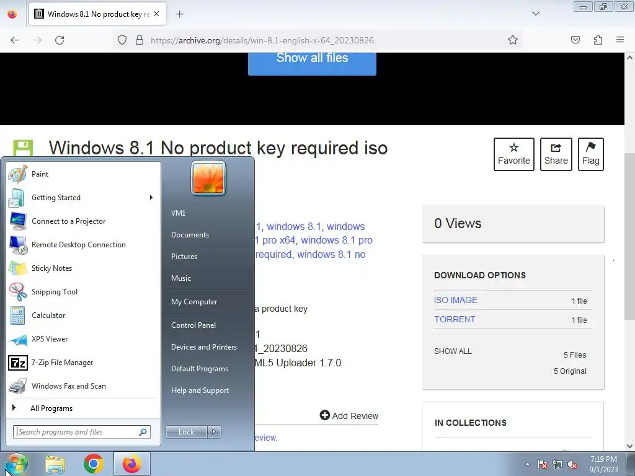635x476 pixels.
Task: Click scrollbar down arrow
Action: (629, 446)
